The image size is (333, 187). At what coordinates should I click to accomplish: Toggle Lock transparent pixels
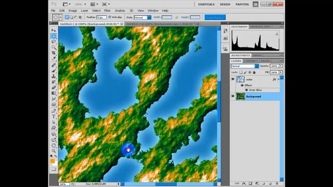(241, 72)
